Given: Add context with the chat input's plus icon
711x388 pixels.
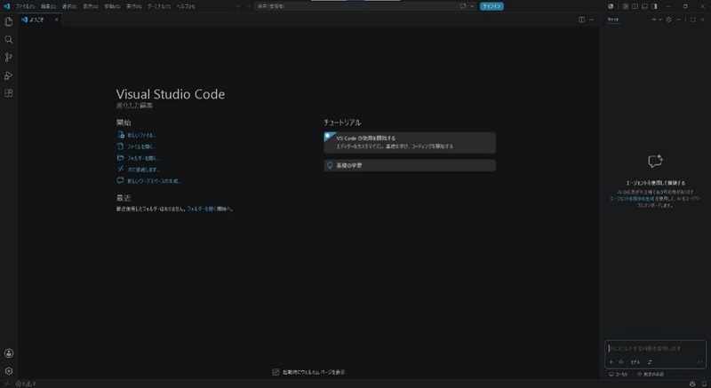Looking at the screenshot, I should tap(611, 361).
